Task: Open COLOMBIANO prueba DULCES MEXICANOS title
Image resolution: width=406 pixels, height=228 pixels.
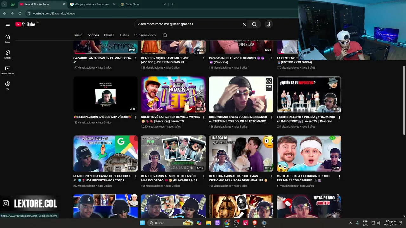Action: click(x=239, y=119)
